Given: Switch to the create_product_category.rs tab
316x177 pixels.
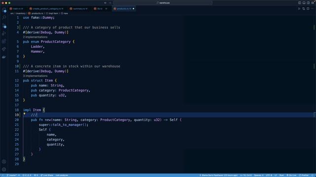Looking at the screenshot, I should [x=47, y=9].
